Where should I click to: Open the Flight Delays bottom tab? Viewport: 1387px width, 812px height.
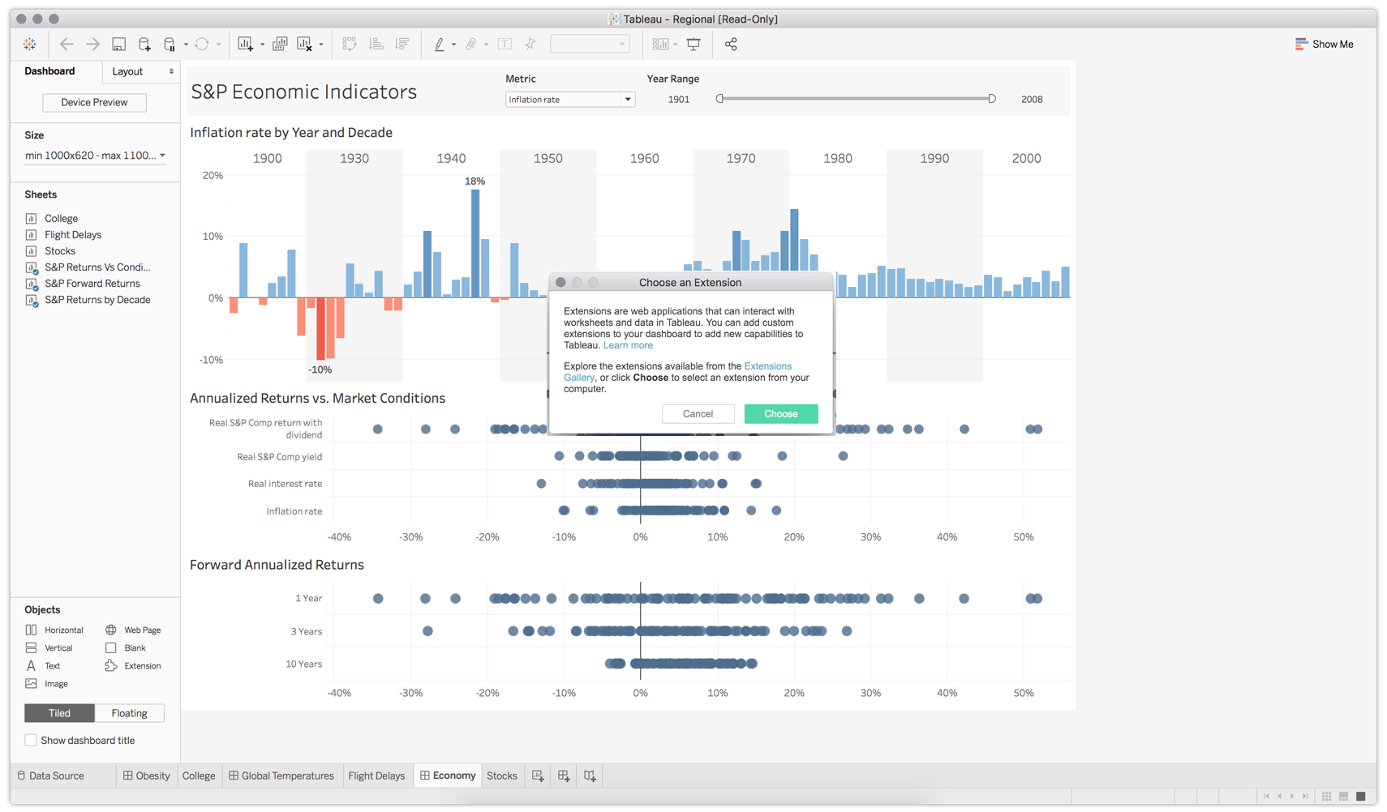pyautogui.click(x=376, y=776)
